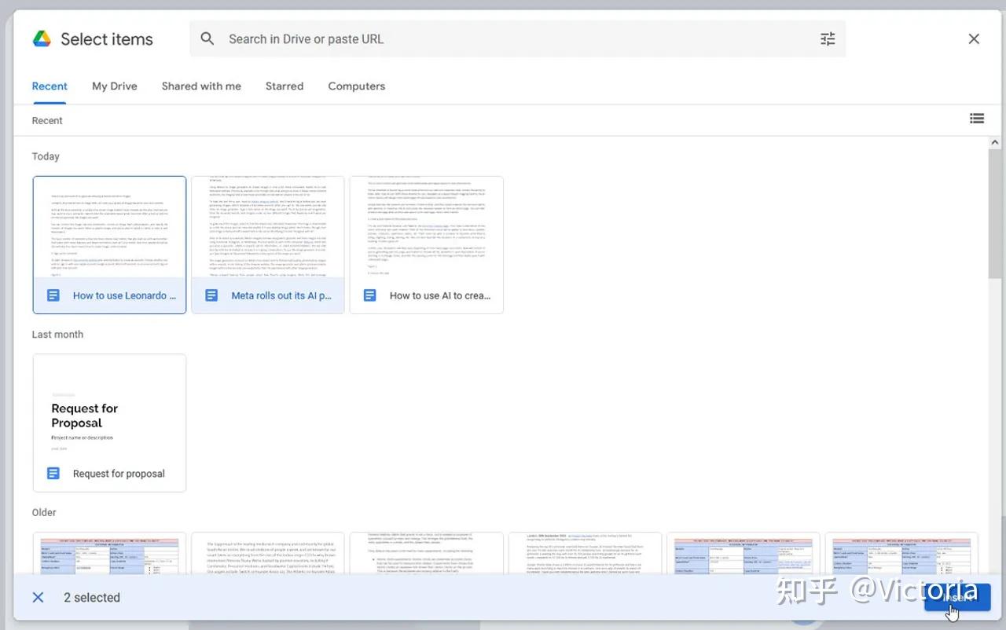
Task: Go to the Starred tab
Action: 285,86
